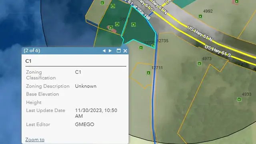
Task: Click the Zoning Classification field label
Action: pos(41,75)
